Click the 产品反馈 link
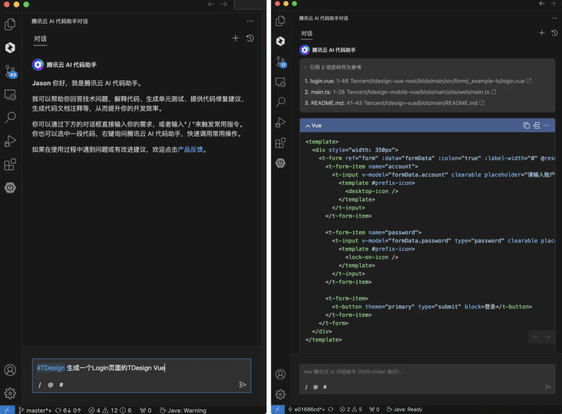This screenshot has height=414, width=562. 190,150
